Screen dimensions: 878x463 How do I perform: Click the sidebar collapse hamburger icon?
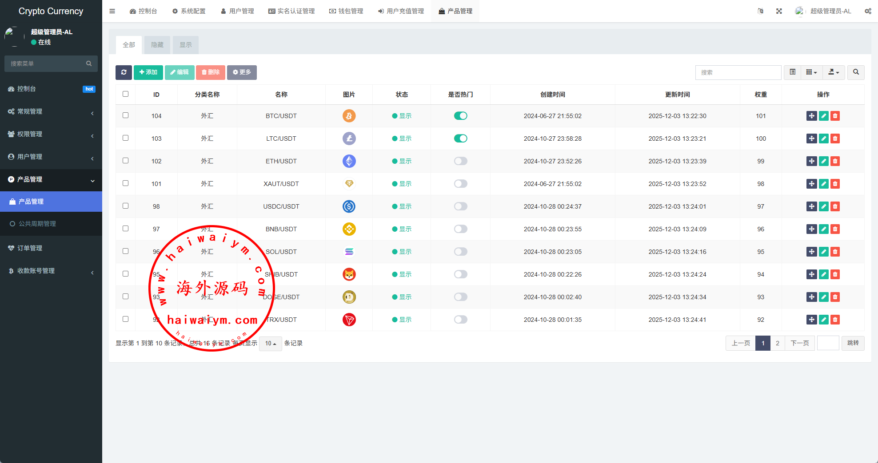tap(112, 11)
